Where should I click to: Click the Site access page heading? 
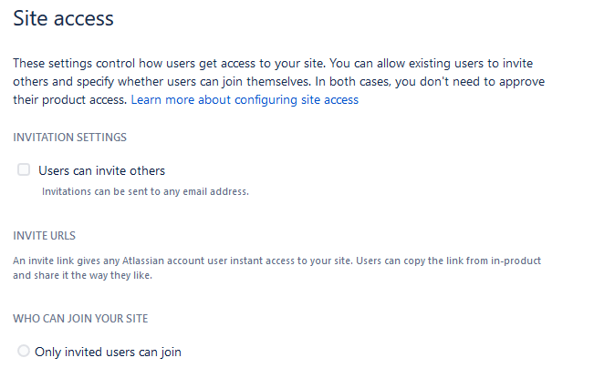pos(63,18)
